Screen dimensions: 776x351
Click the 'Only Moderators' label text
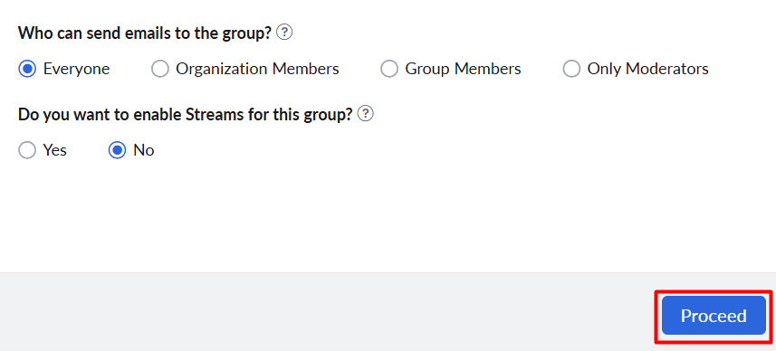(647, 69)
